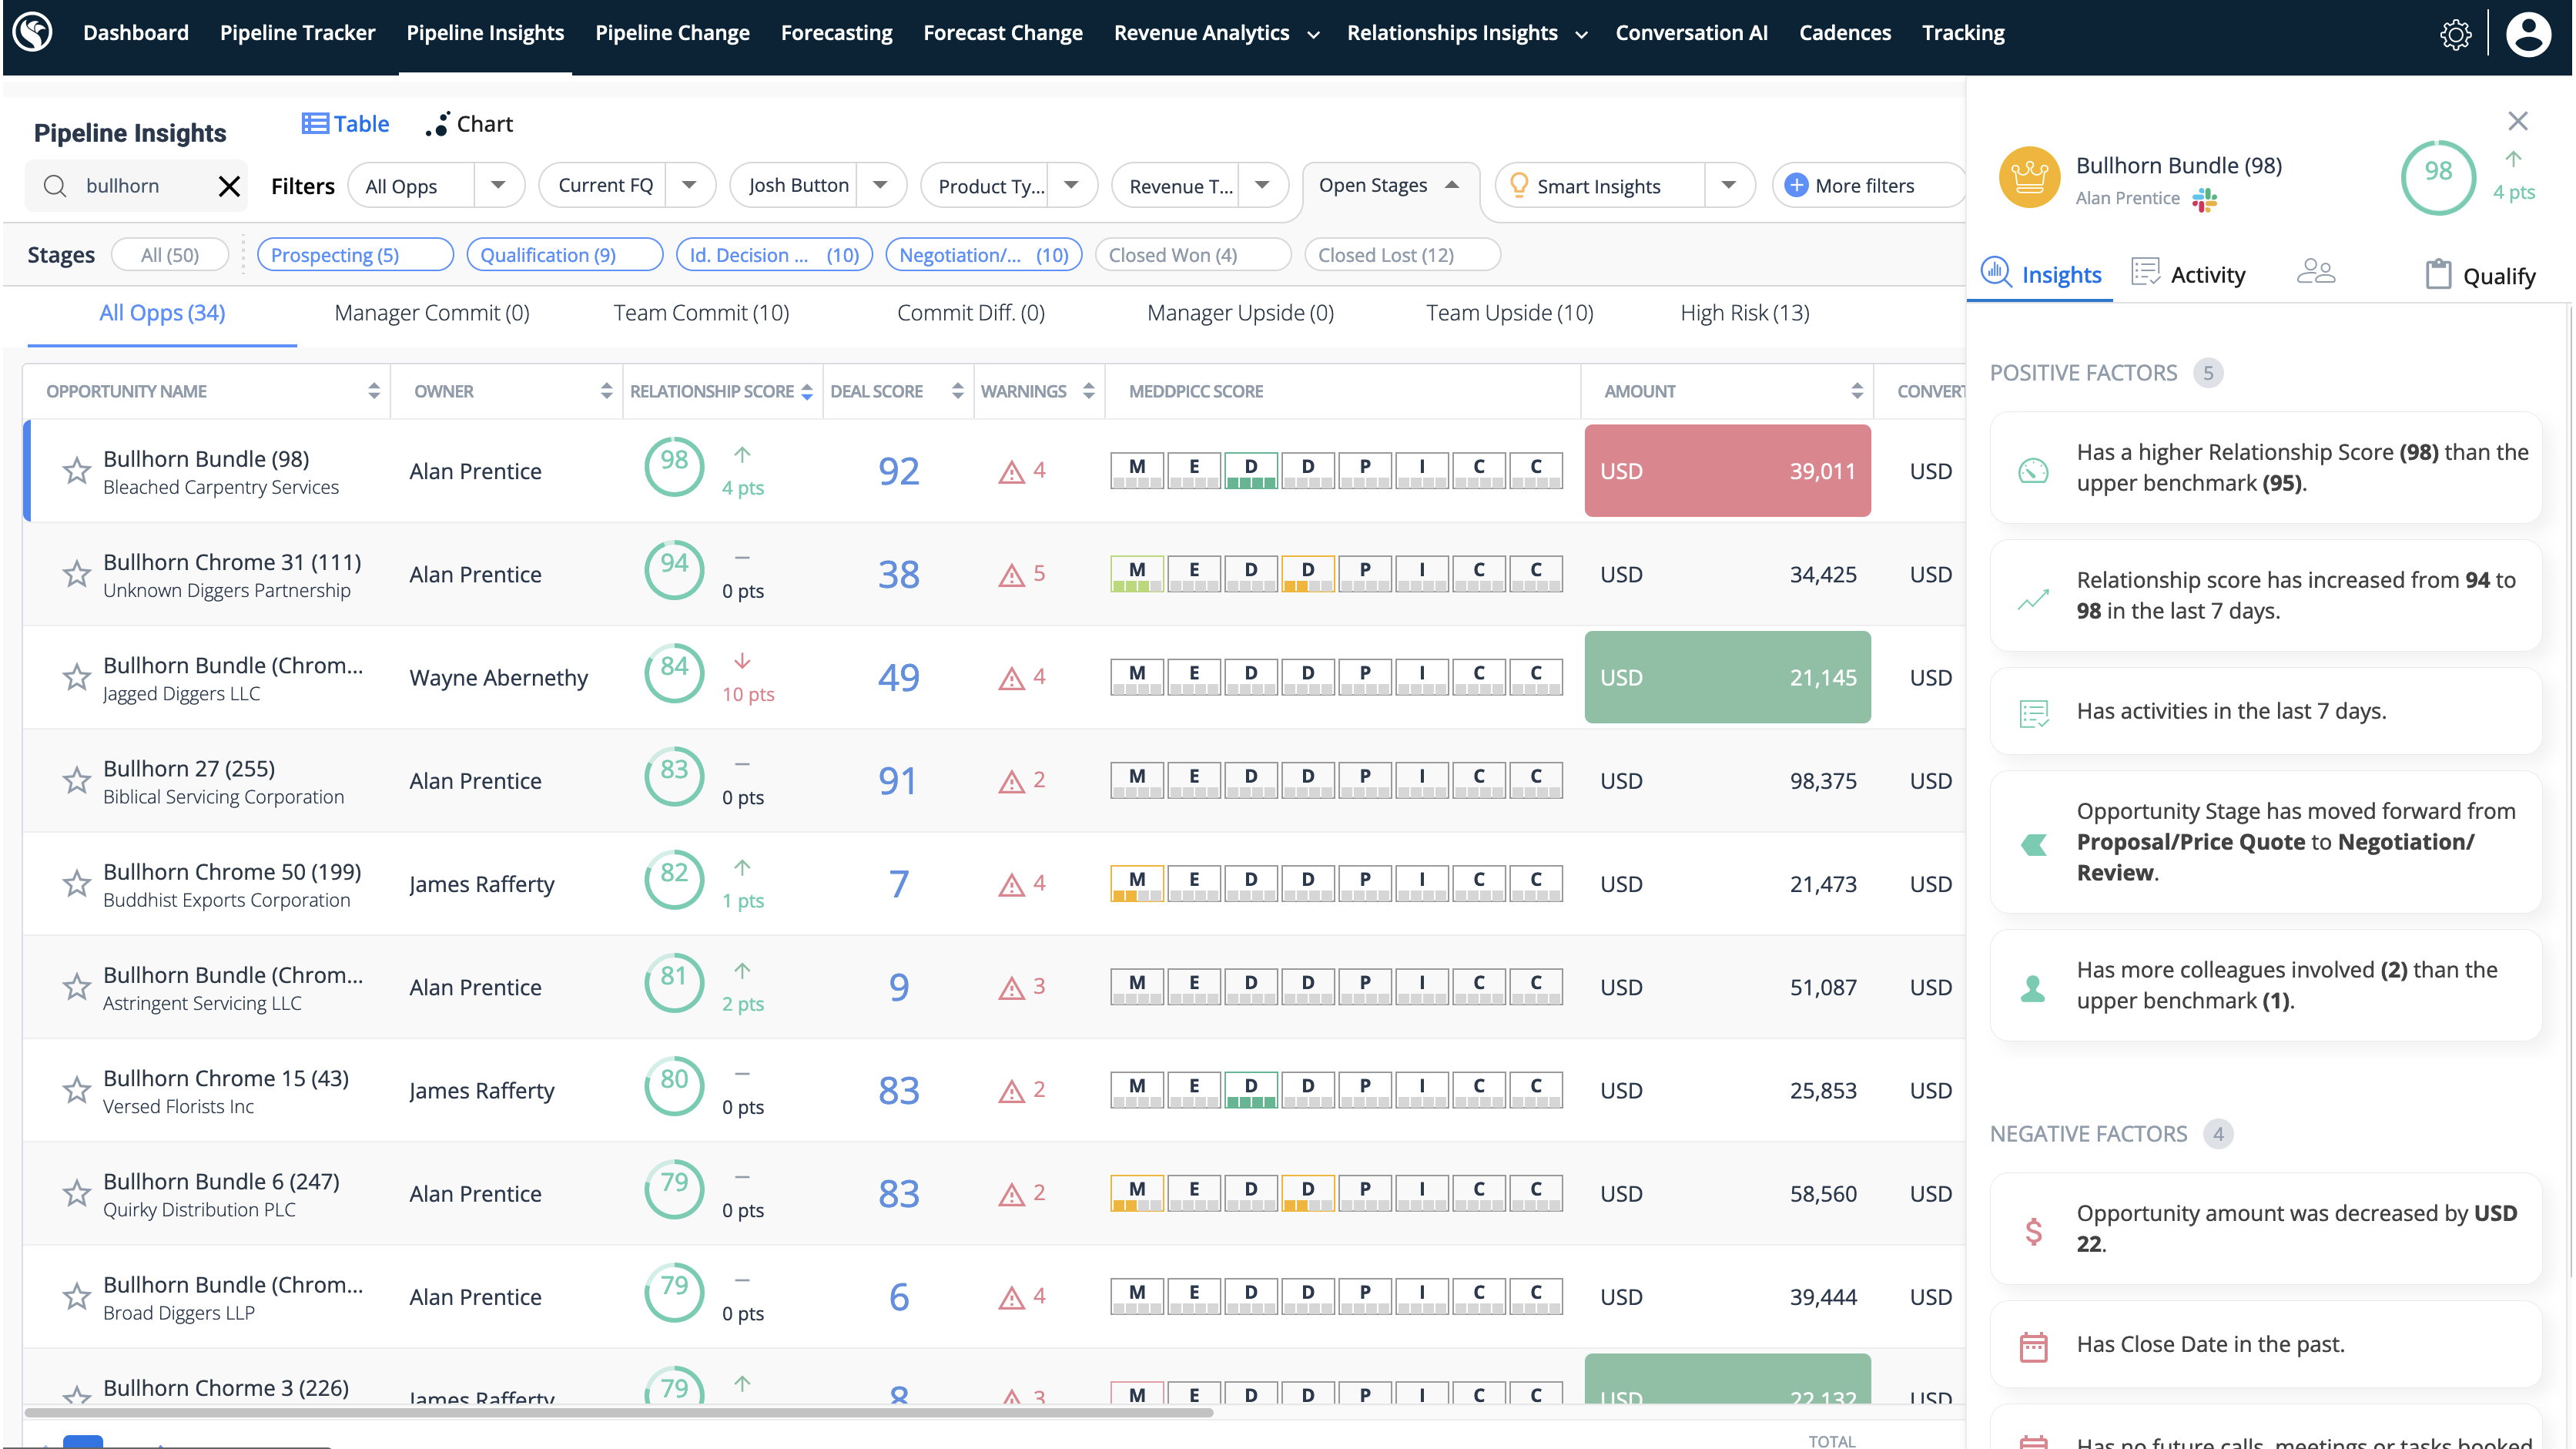The height and width of the screenshot is (1449, 2576).
Task: Open the contacts people icon in the side panel
Action: coord(2317,271)
